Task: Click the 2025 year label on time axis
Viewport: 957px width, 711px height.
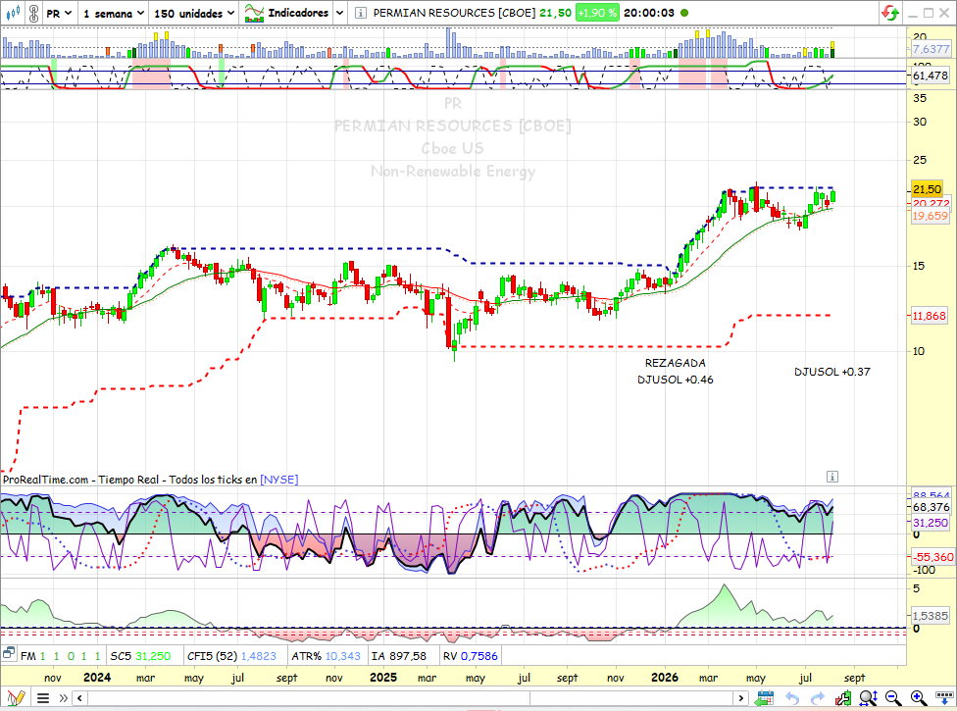Action: (x=383, y=678)
